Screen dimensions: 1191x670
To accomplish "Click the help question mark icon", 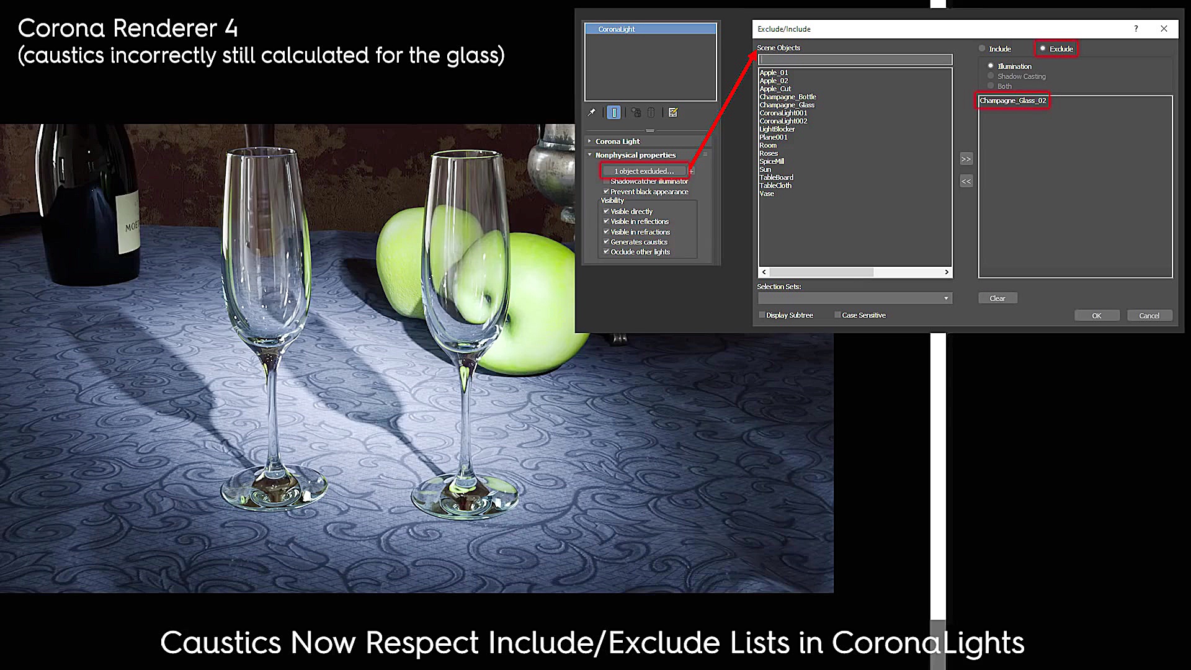I will (1136, 29).
